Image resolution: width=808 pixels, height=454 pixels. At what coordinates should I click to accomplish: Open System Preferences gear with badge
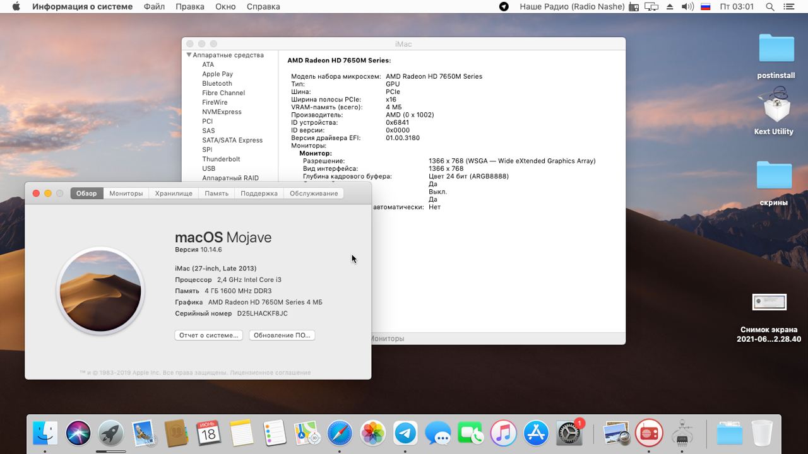click(x=569, y=433)
